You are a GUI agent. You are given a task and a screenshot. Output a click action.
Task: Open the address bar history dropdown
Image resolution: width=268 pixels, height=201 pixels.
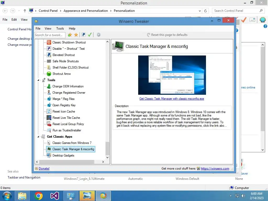[x=200, y=11]
